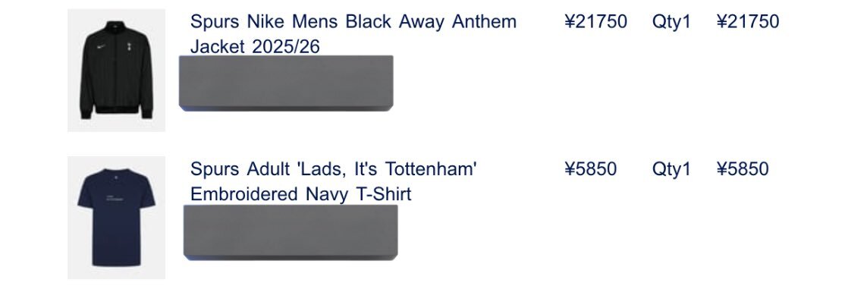Click the Spurs crest on the jacket image
Viewport: 848px width, 286px height.
130,47
